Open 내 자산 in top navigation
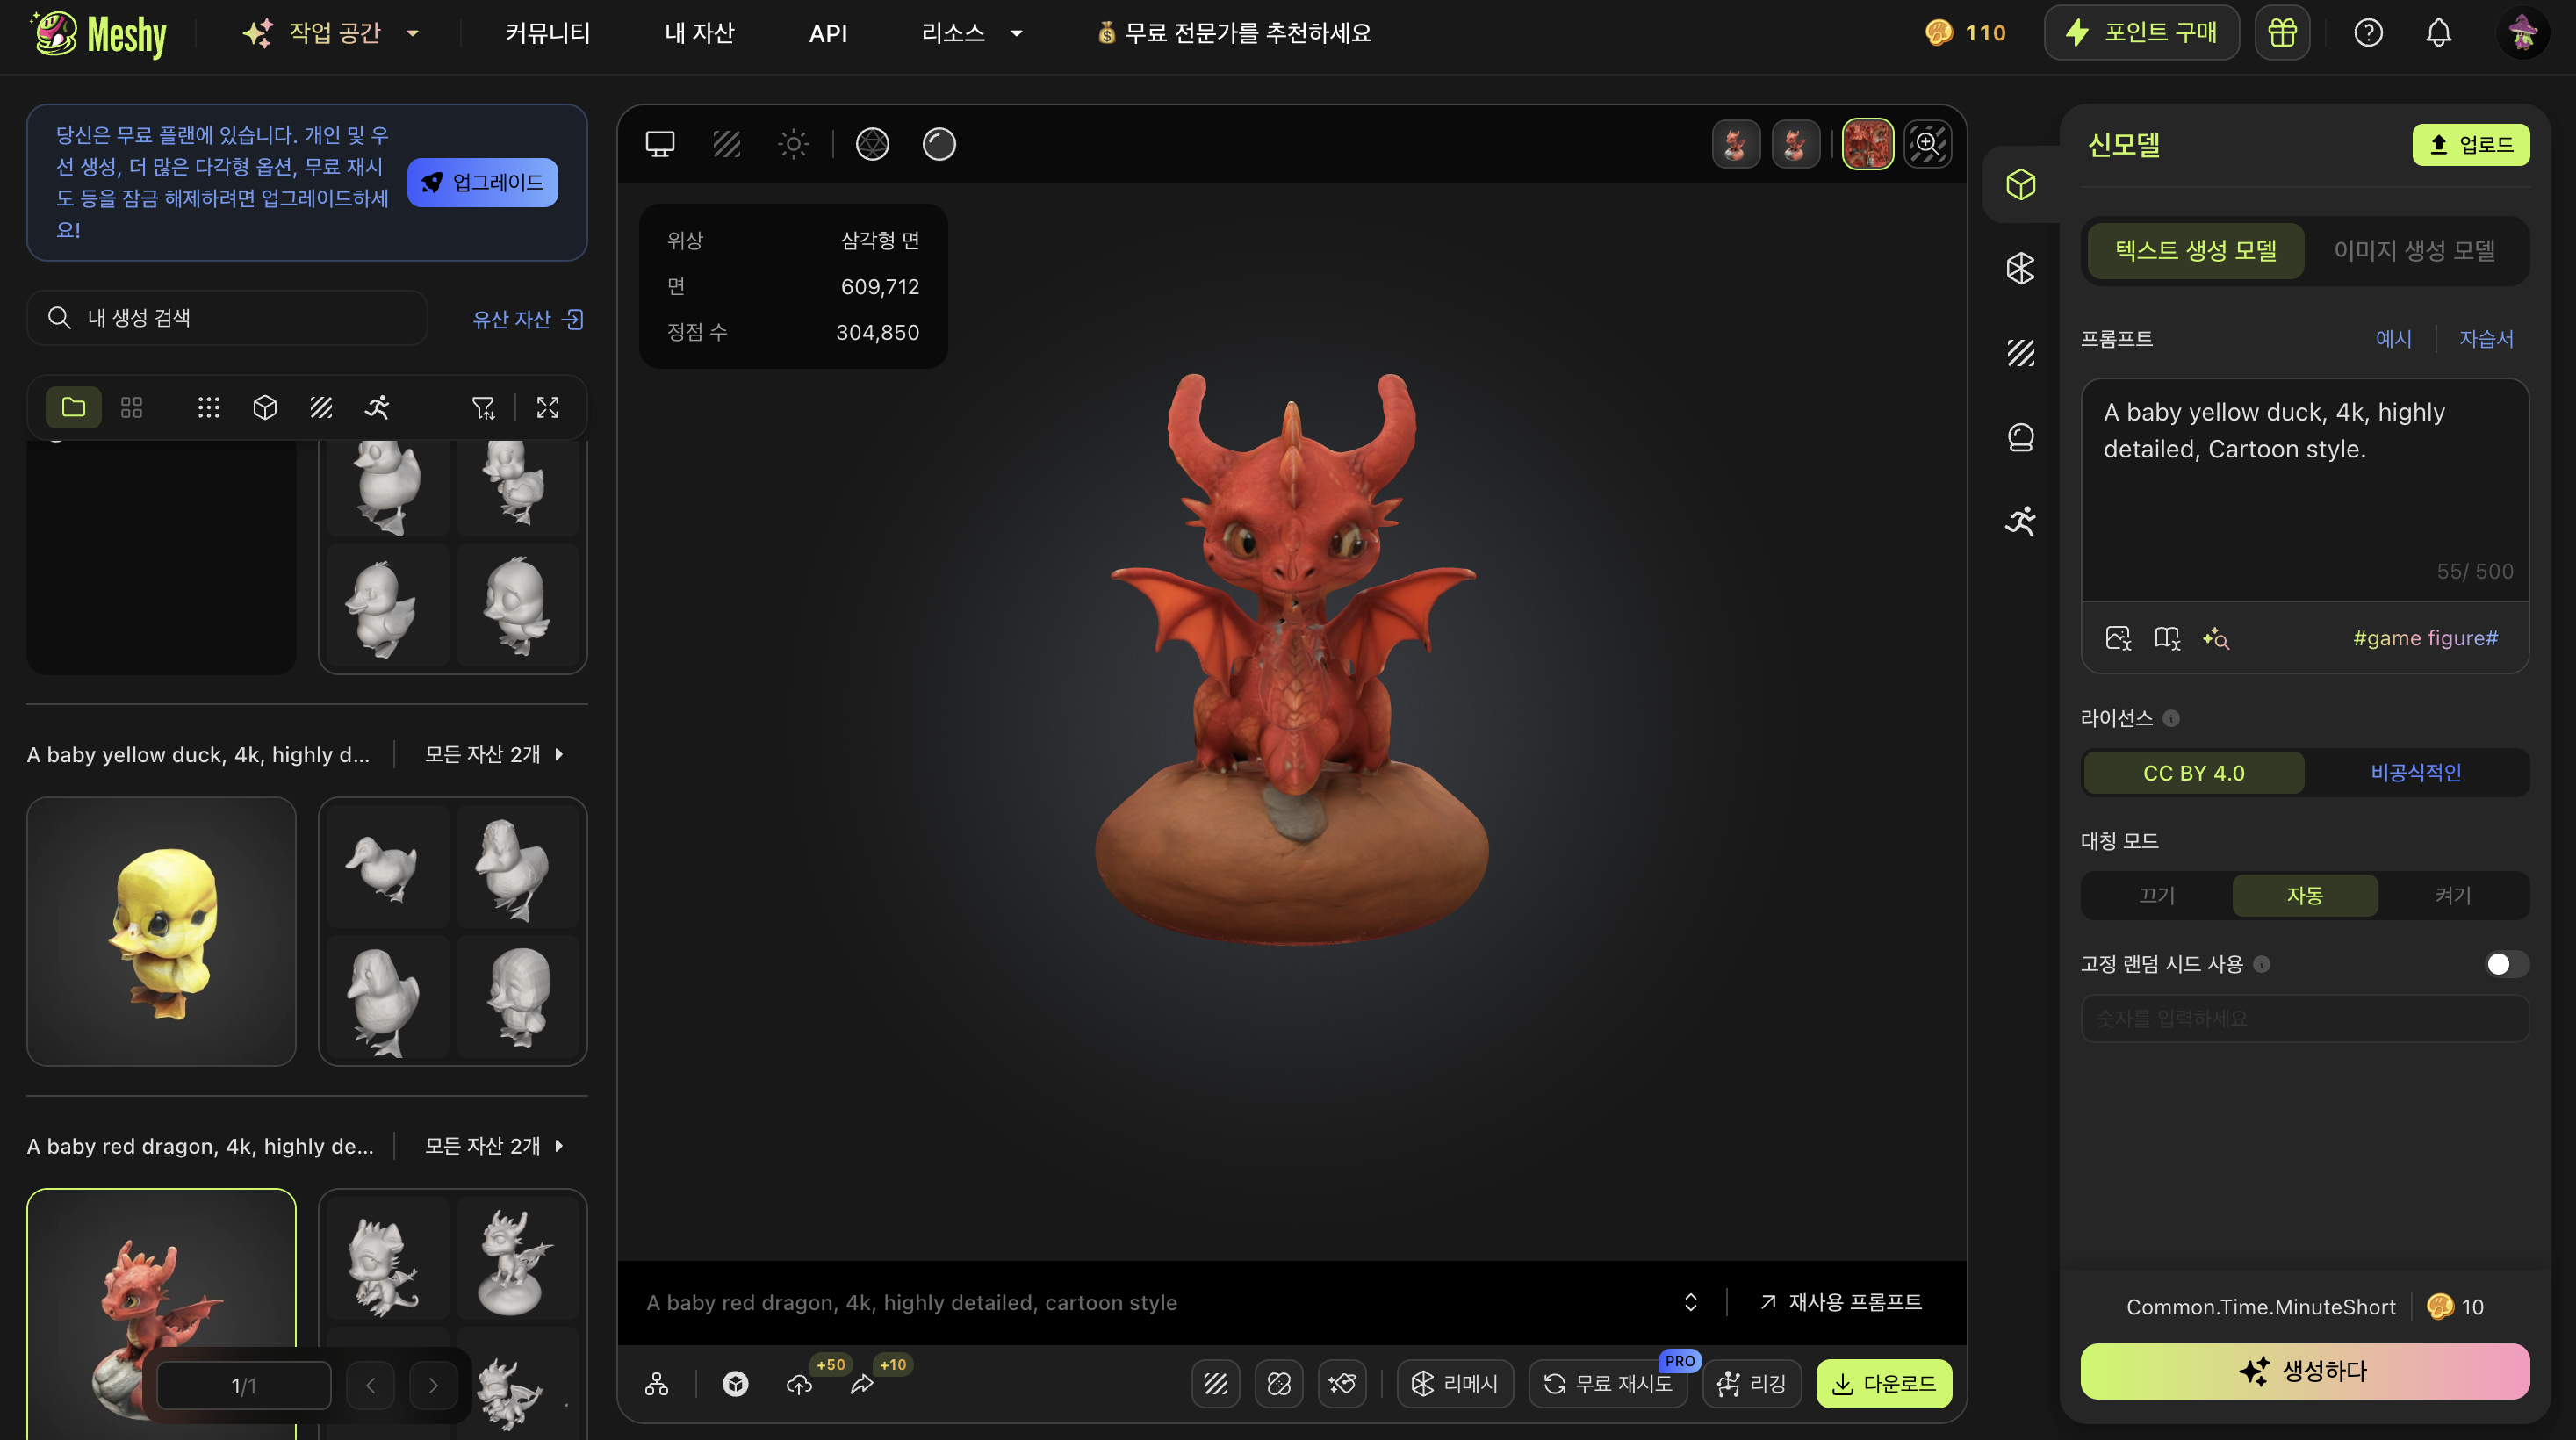Screen dimensions: 2576x1440 tap(700, 33)
